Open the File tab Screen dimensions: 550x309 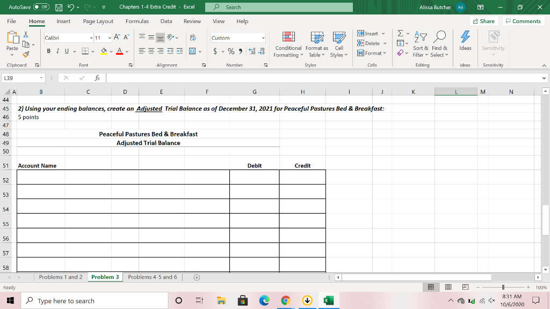(x=11, y=21)
